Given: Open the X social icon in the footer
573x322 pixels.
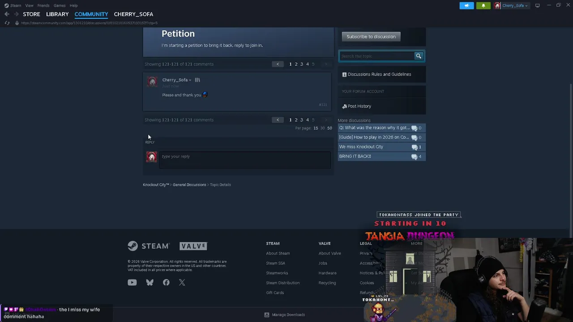Looking at the screenshot, I should (182, 282).
